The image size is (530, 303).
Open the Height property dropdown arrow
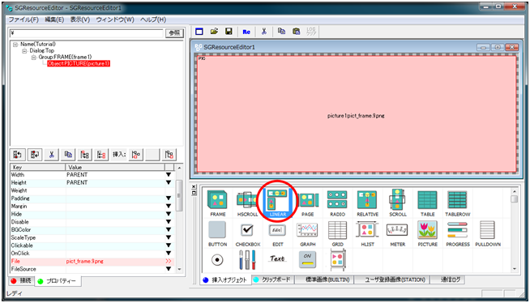pos(169,182)
